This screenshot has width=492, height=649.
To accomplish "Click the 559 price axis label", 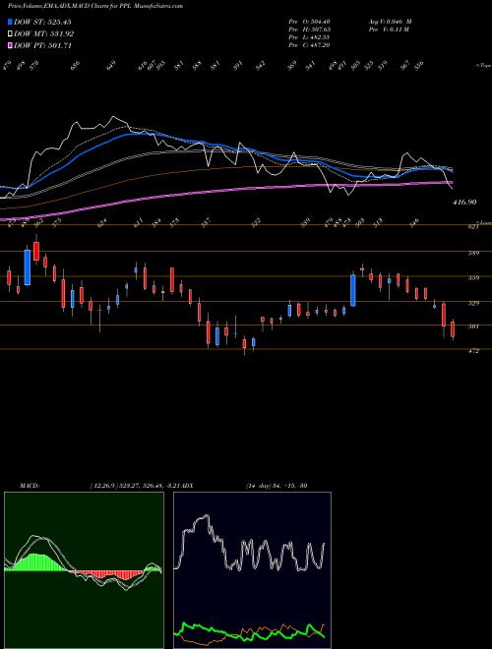I will coord(474,278).
